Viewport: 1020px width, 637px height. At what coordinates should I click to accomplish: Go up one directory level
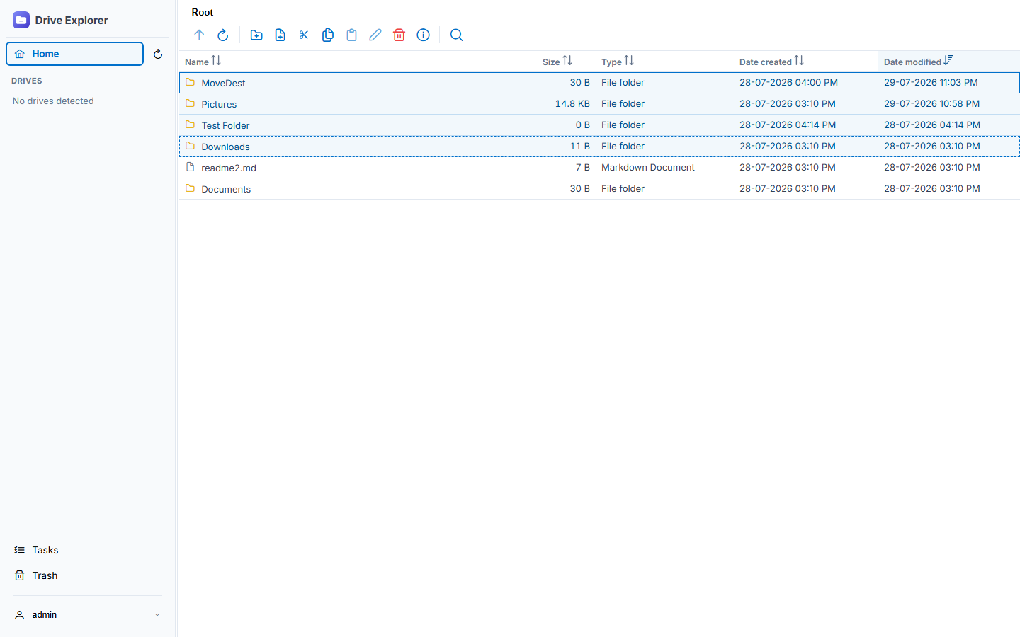point(199,35)
